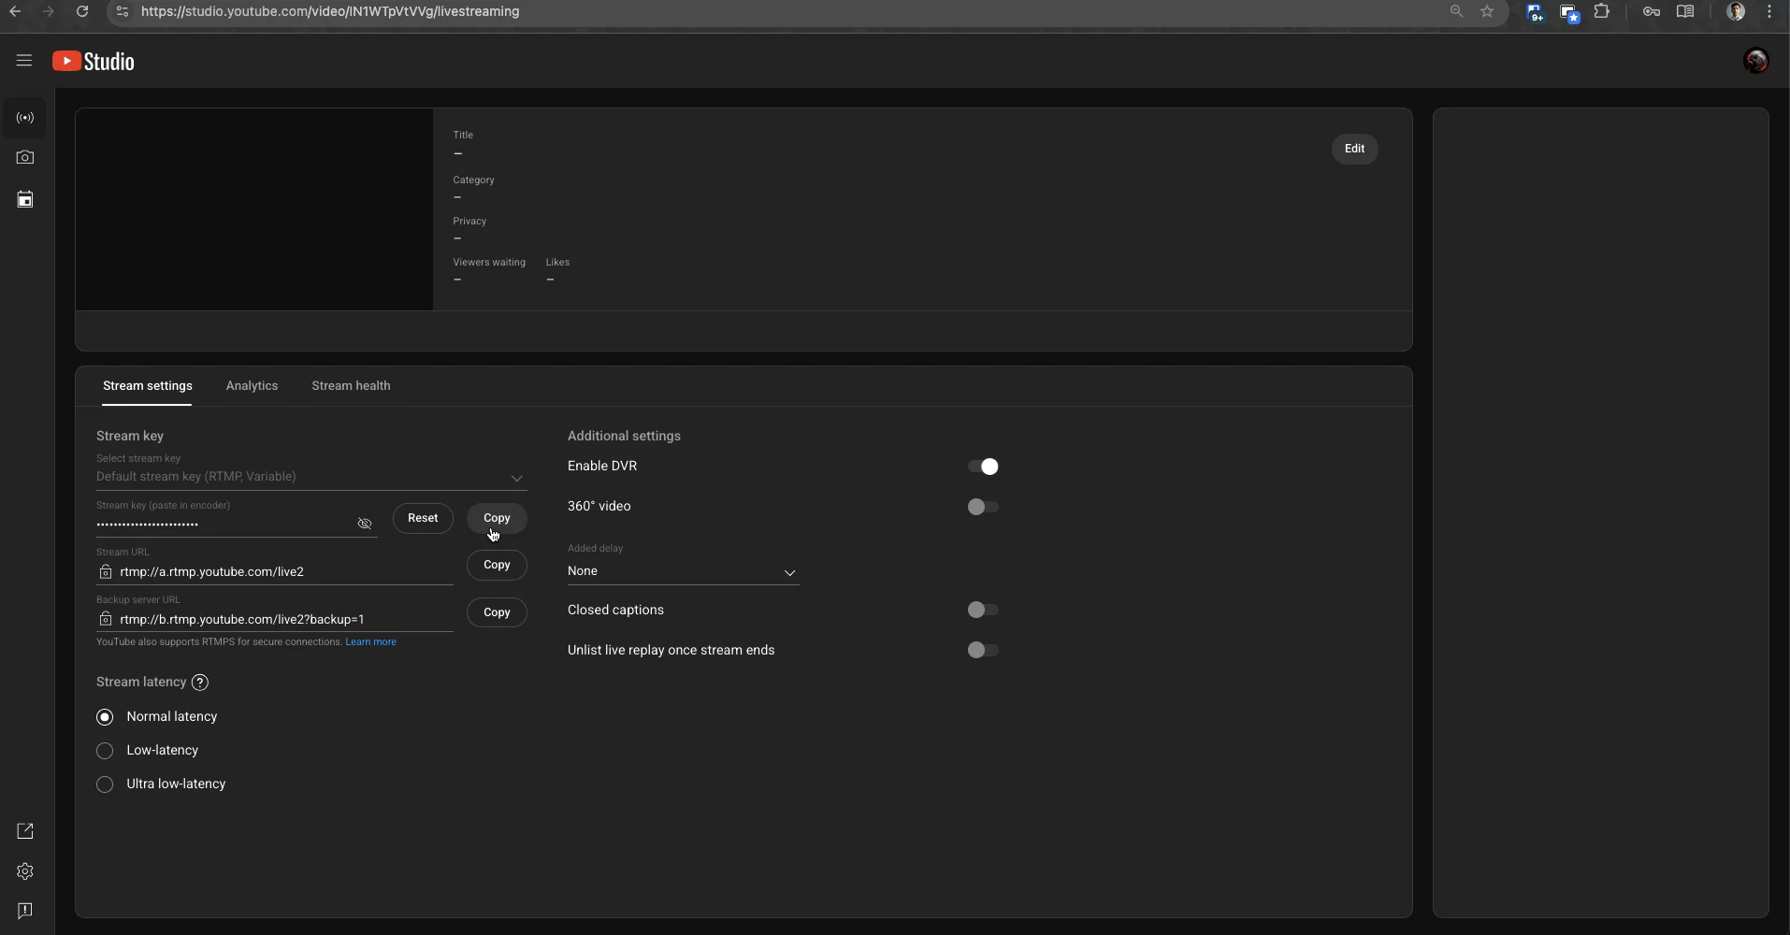Select the Stream icon in the sidebar
This screenshot has width=1790, height=935.
tap(24, 118)
